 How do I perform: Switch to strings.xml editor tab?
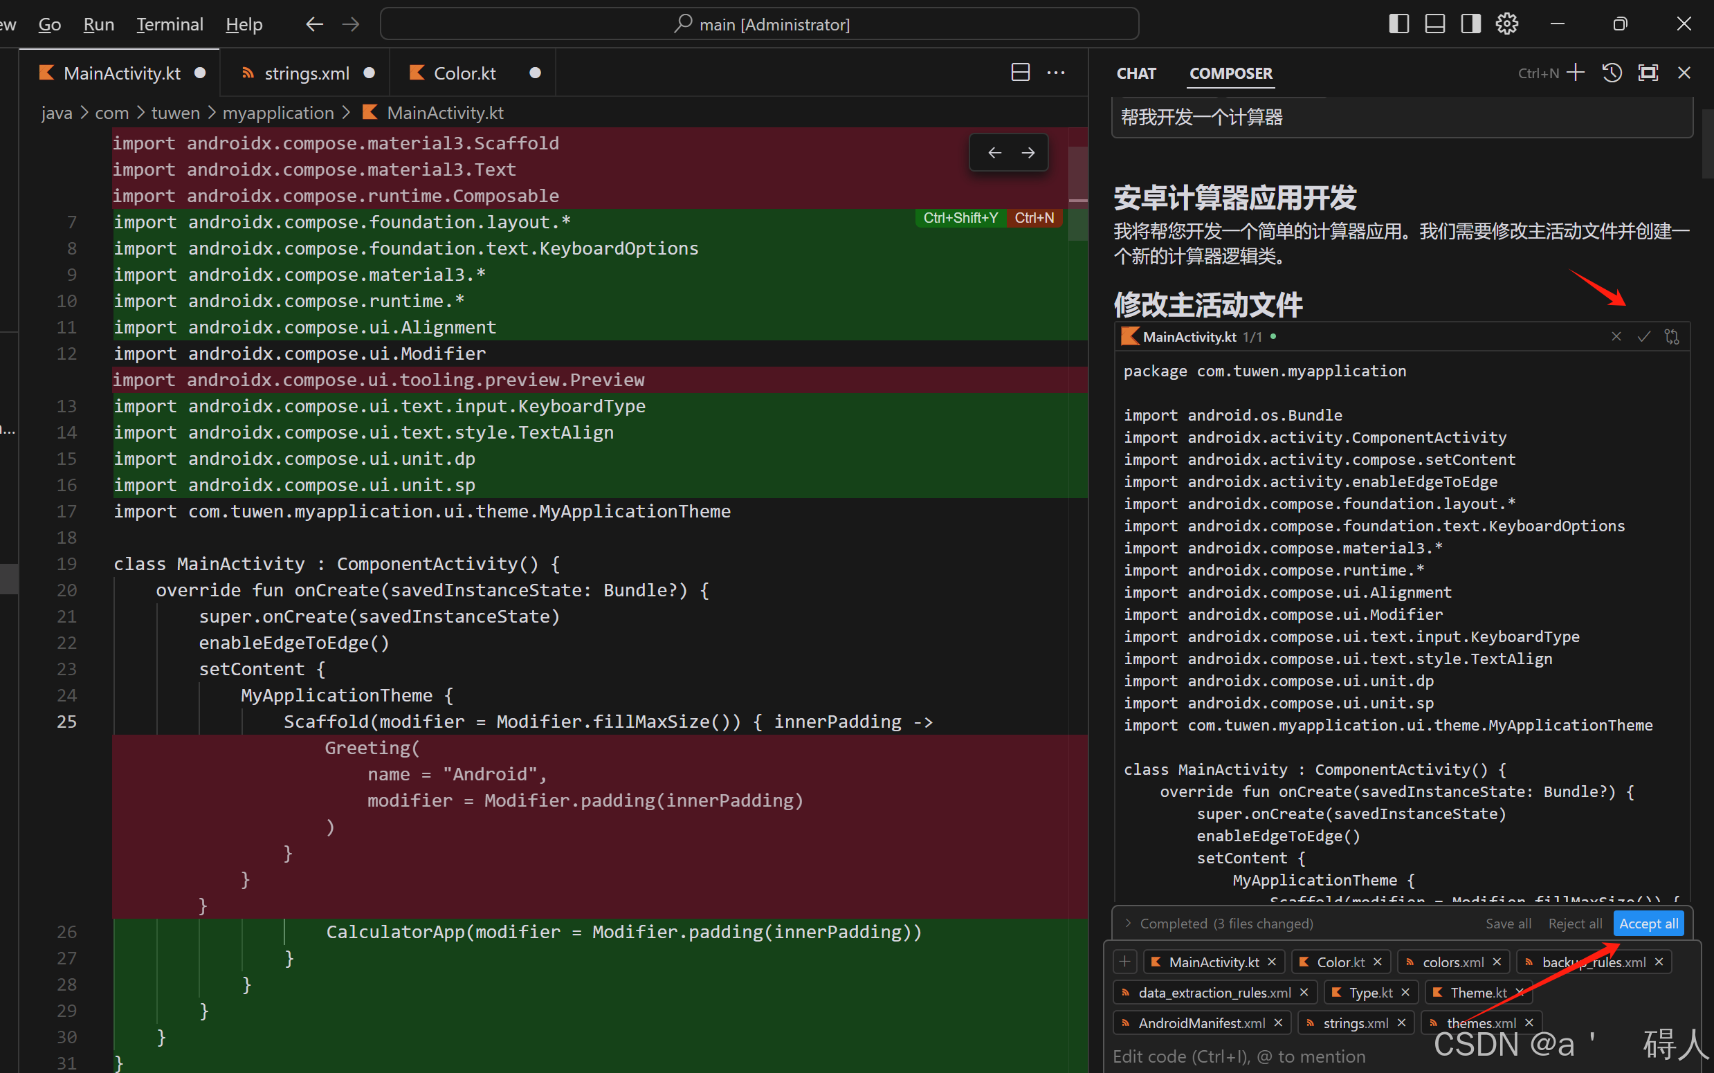coord(305,73)
